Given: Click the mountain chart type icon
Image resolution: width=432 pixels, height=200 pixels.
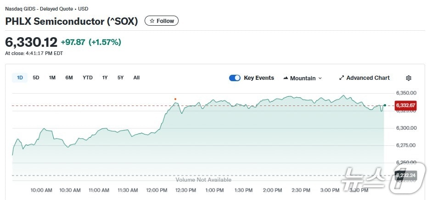Looking at the screenshot, I should pyautogui.click(x=286, y=78).
